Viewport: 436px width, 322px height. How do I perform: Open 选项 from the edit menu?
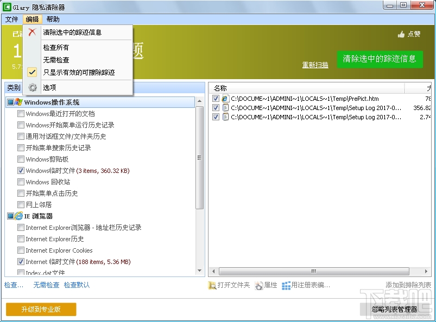coord(77,87)
